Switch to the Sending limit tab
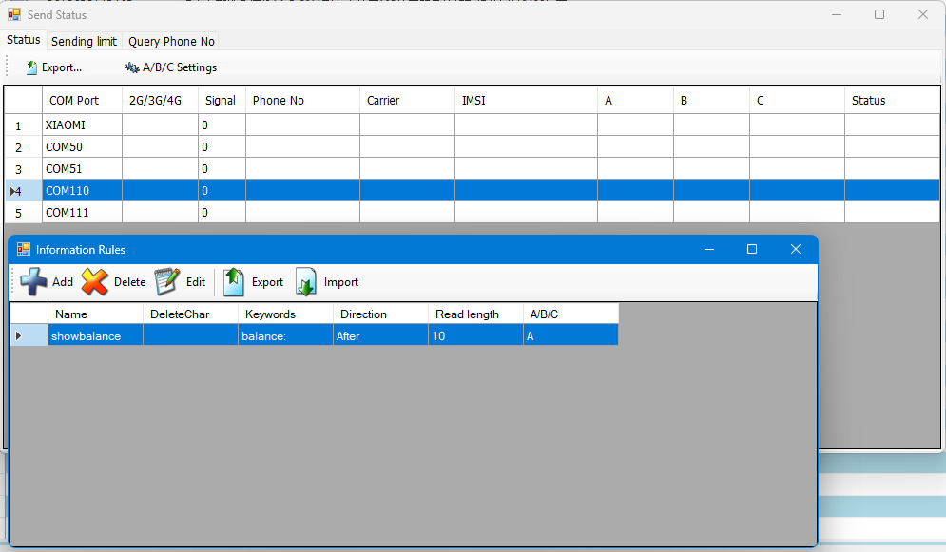This screenshot has width=946, height=552. pyautogui.click(x=84, y=41)
